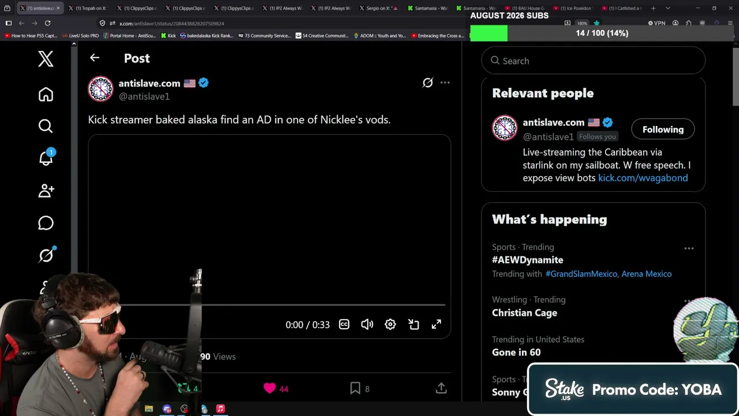Open the 54 Creative Communit... bookmark
739x416 pixels.
tap(322, 36)
